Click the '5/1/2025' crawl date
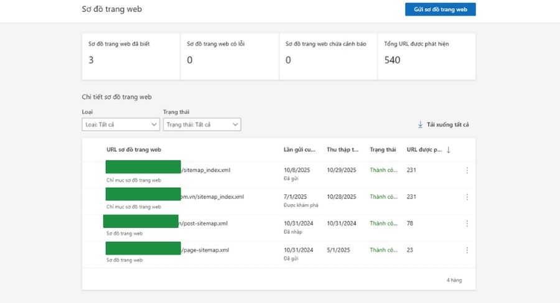The height and width of the screenshot is (303, 560). point(338,250)
